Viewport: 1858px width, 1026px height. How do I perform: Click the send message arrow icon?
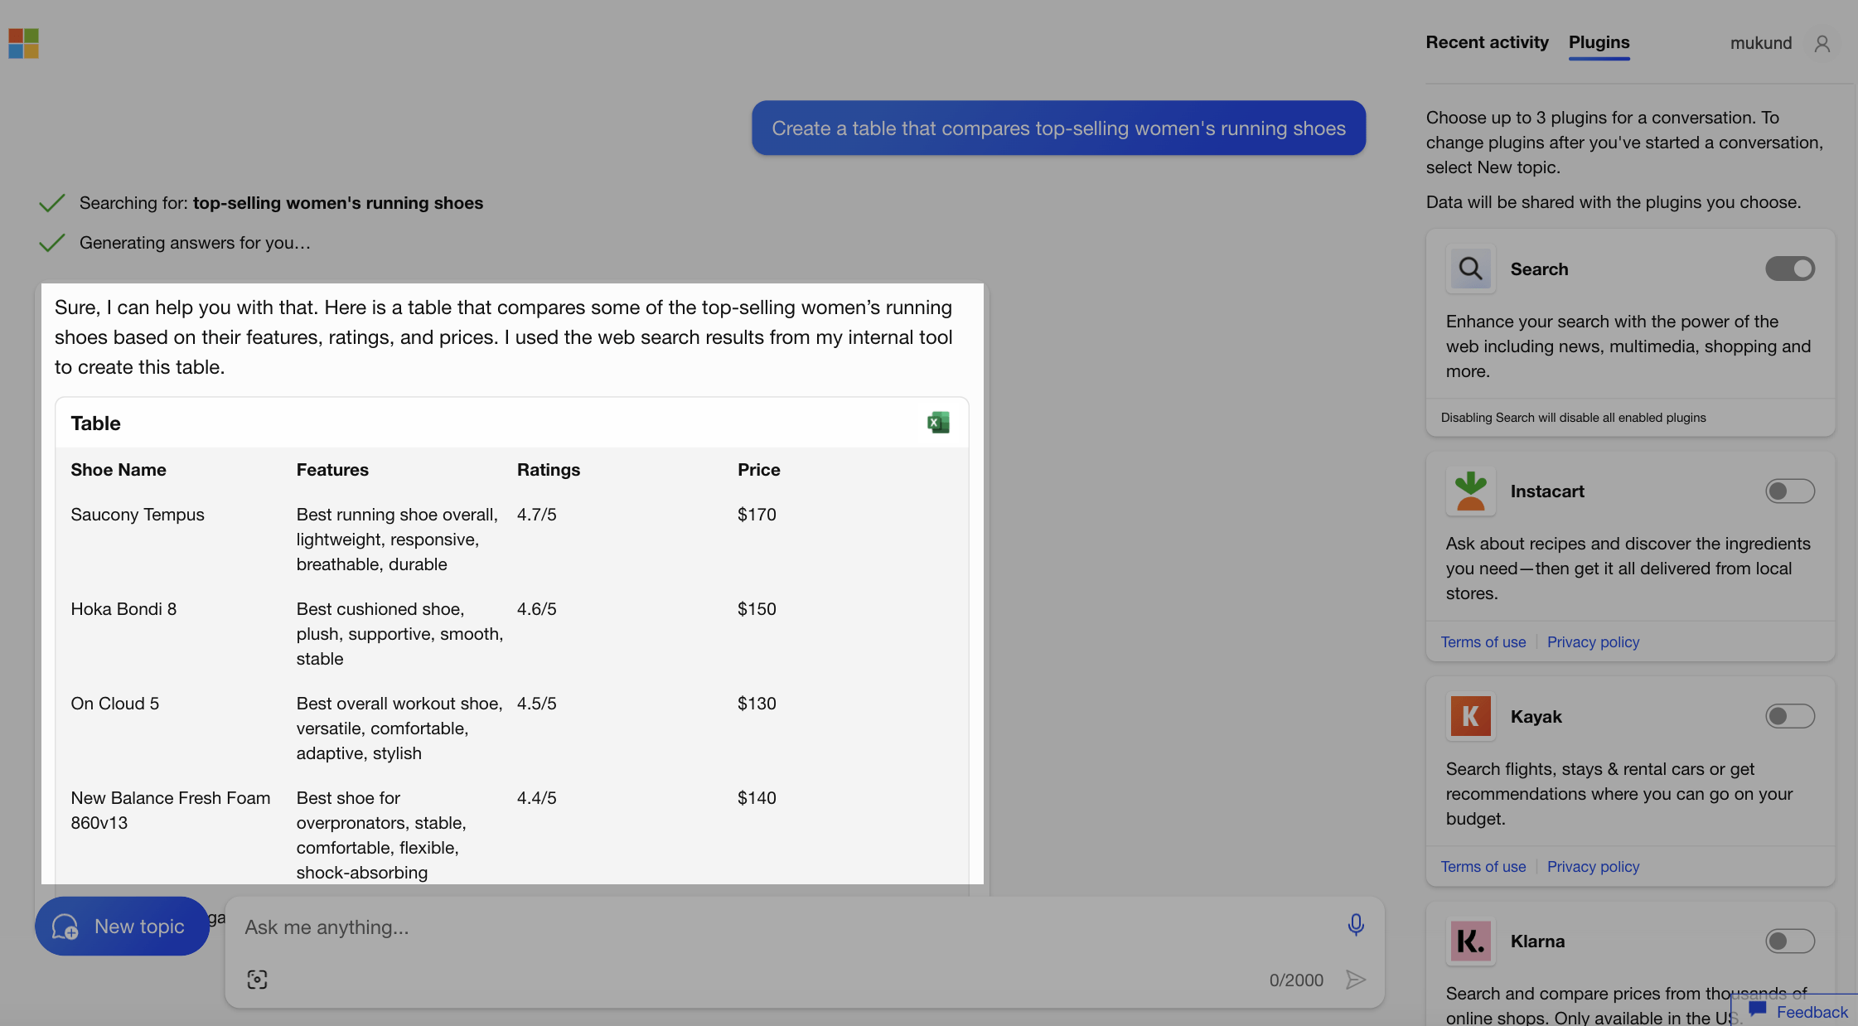tap(1356, 980)
